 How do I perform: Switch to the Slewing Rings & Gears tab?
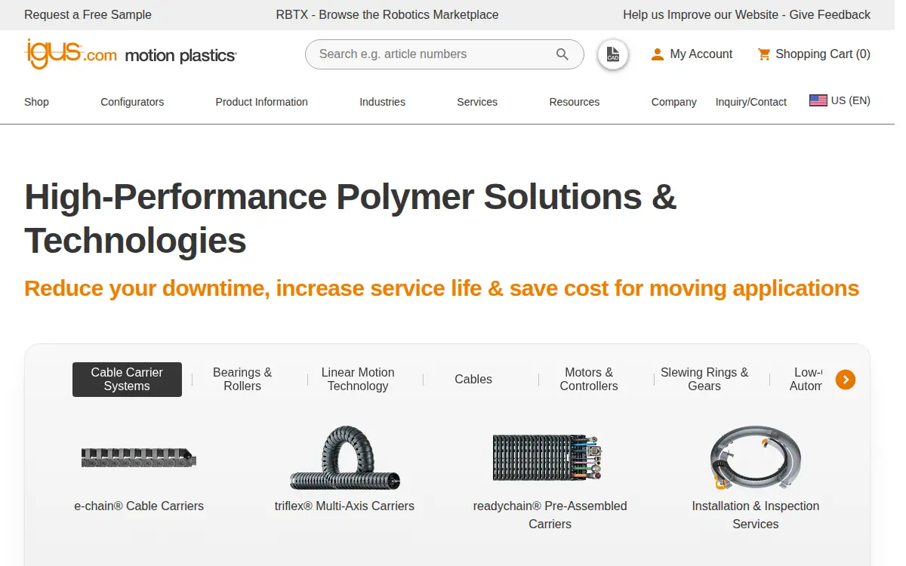tap(704, 380)
